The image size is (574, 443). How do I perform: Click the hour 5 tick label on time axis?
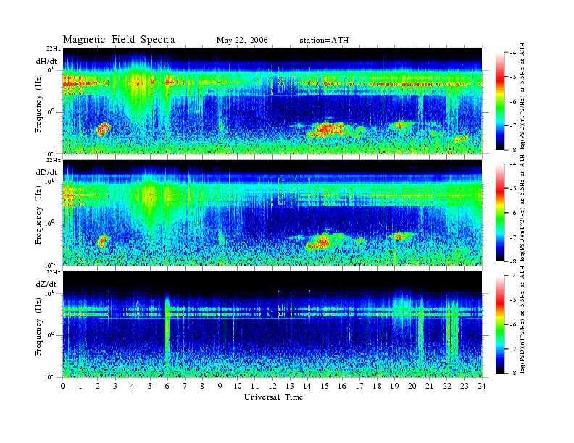(150, 386)
